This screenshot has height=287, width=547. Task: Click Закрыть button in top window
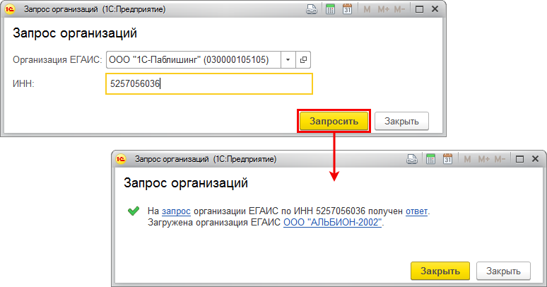click(401, 121)
